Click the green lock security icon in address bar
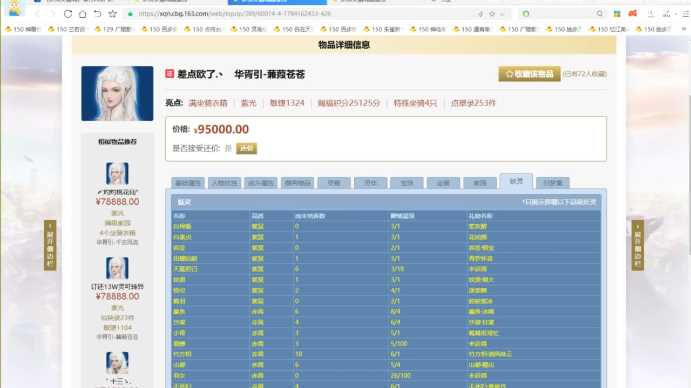Image resolution: width=691 pixels, height=388 pixels. coord(130,14)
